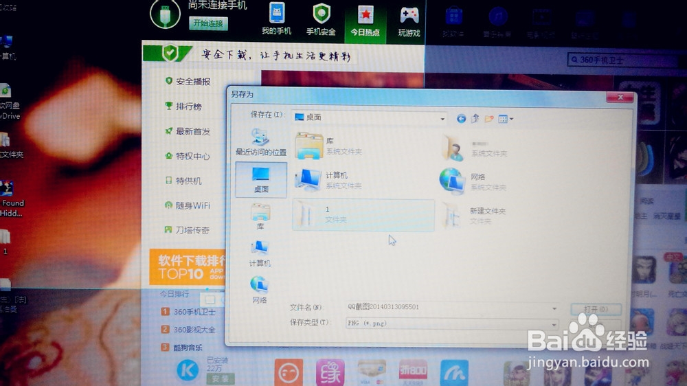This screenshot has width=687, height=386.
Task: Expand the 保存在 location dropdown
Action: click(x=442, y=119)
